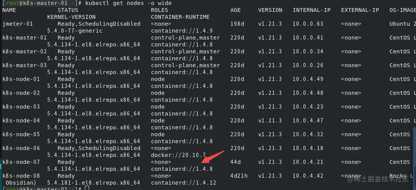Click the internal IP 10.0.4.47

click(308, 120)
